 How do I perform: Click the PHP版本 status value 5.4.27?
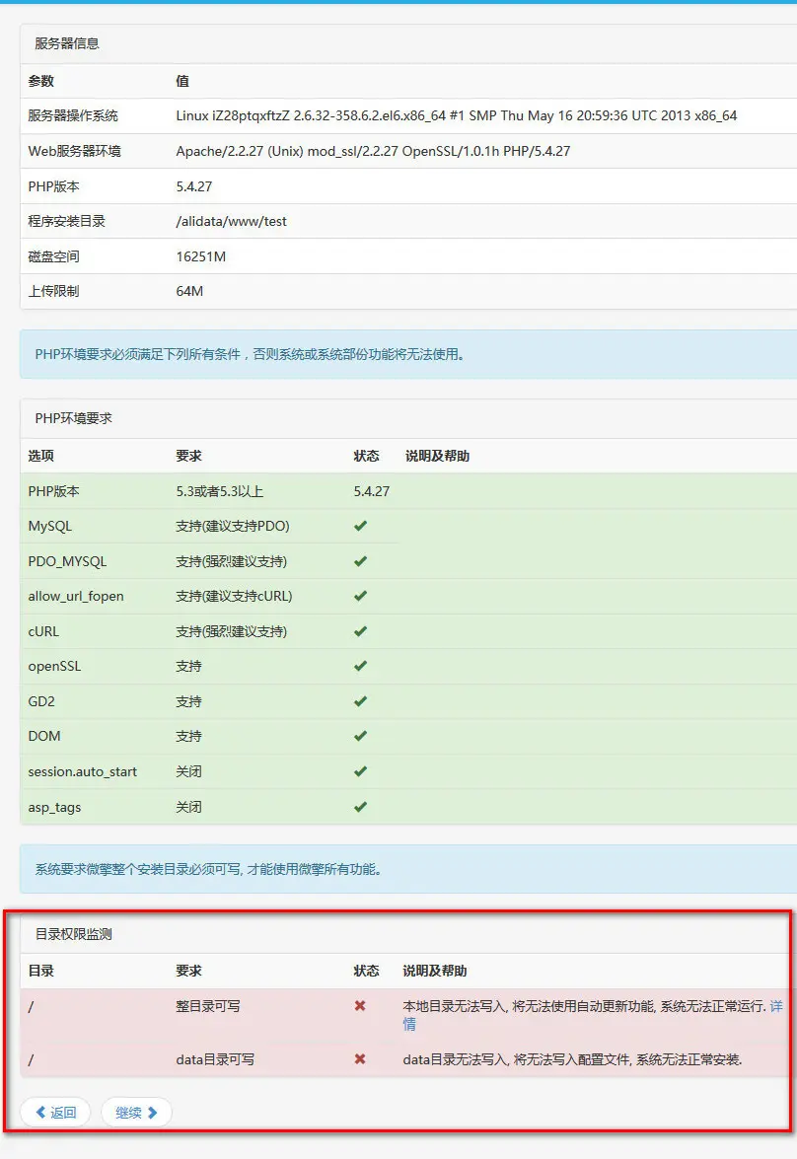[x=371, y=491]
